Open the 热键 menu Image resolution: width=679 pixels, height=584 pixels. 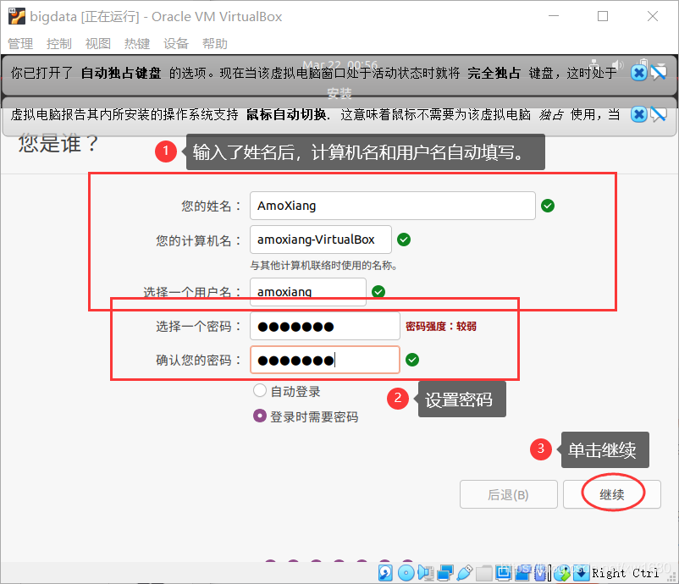[137, 44]
